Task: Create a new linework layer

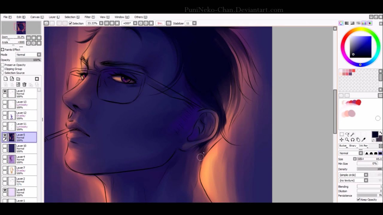Action: pyautogui.click(x=12, y=79)
